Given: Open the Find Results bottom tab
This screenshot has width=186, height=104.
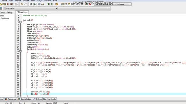Looking at the screenshot, I should 50,99.
